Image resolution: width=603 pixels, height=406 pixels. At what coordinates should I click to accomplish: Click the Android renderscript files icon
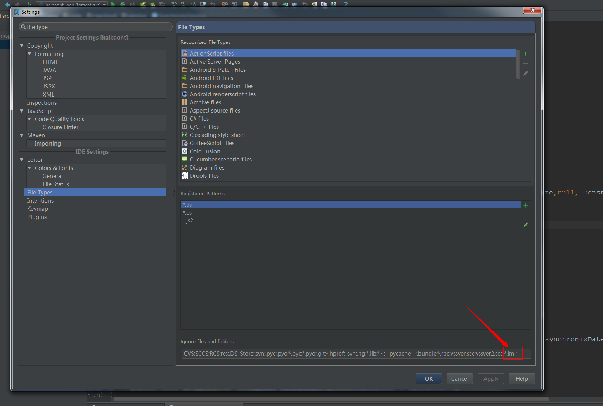pos(185,94)
